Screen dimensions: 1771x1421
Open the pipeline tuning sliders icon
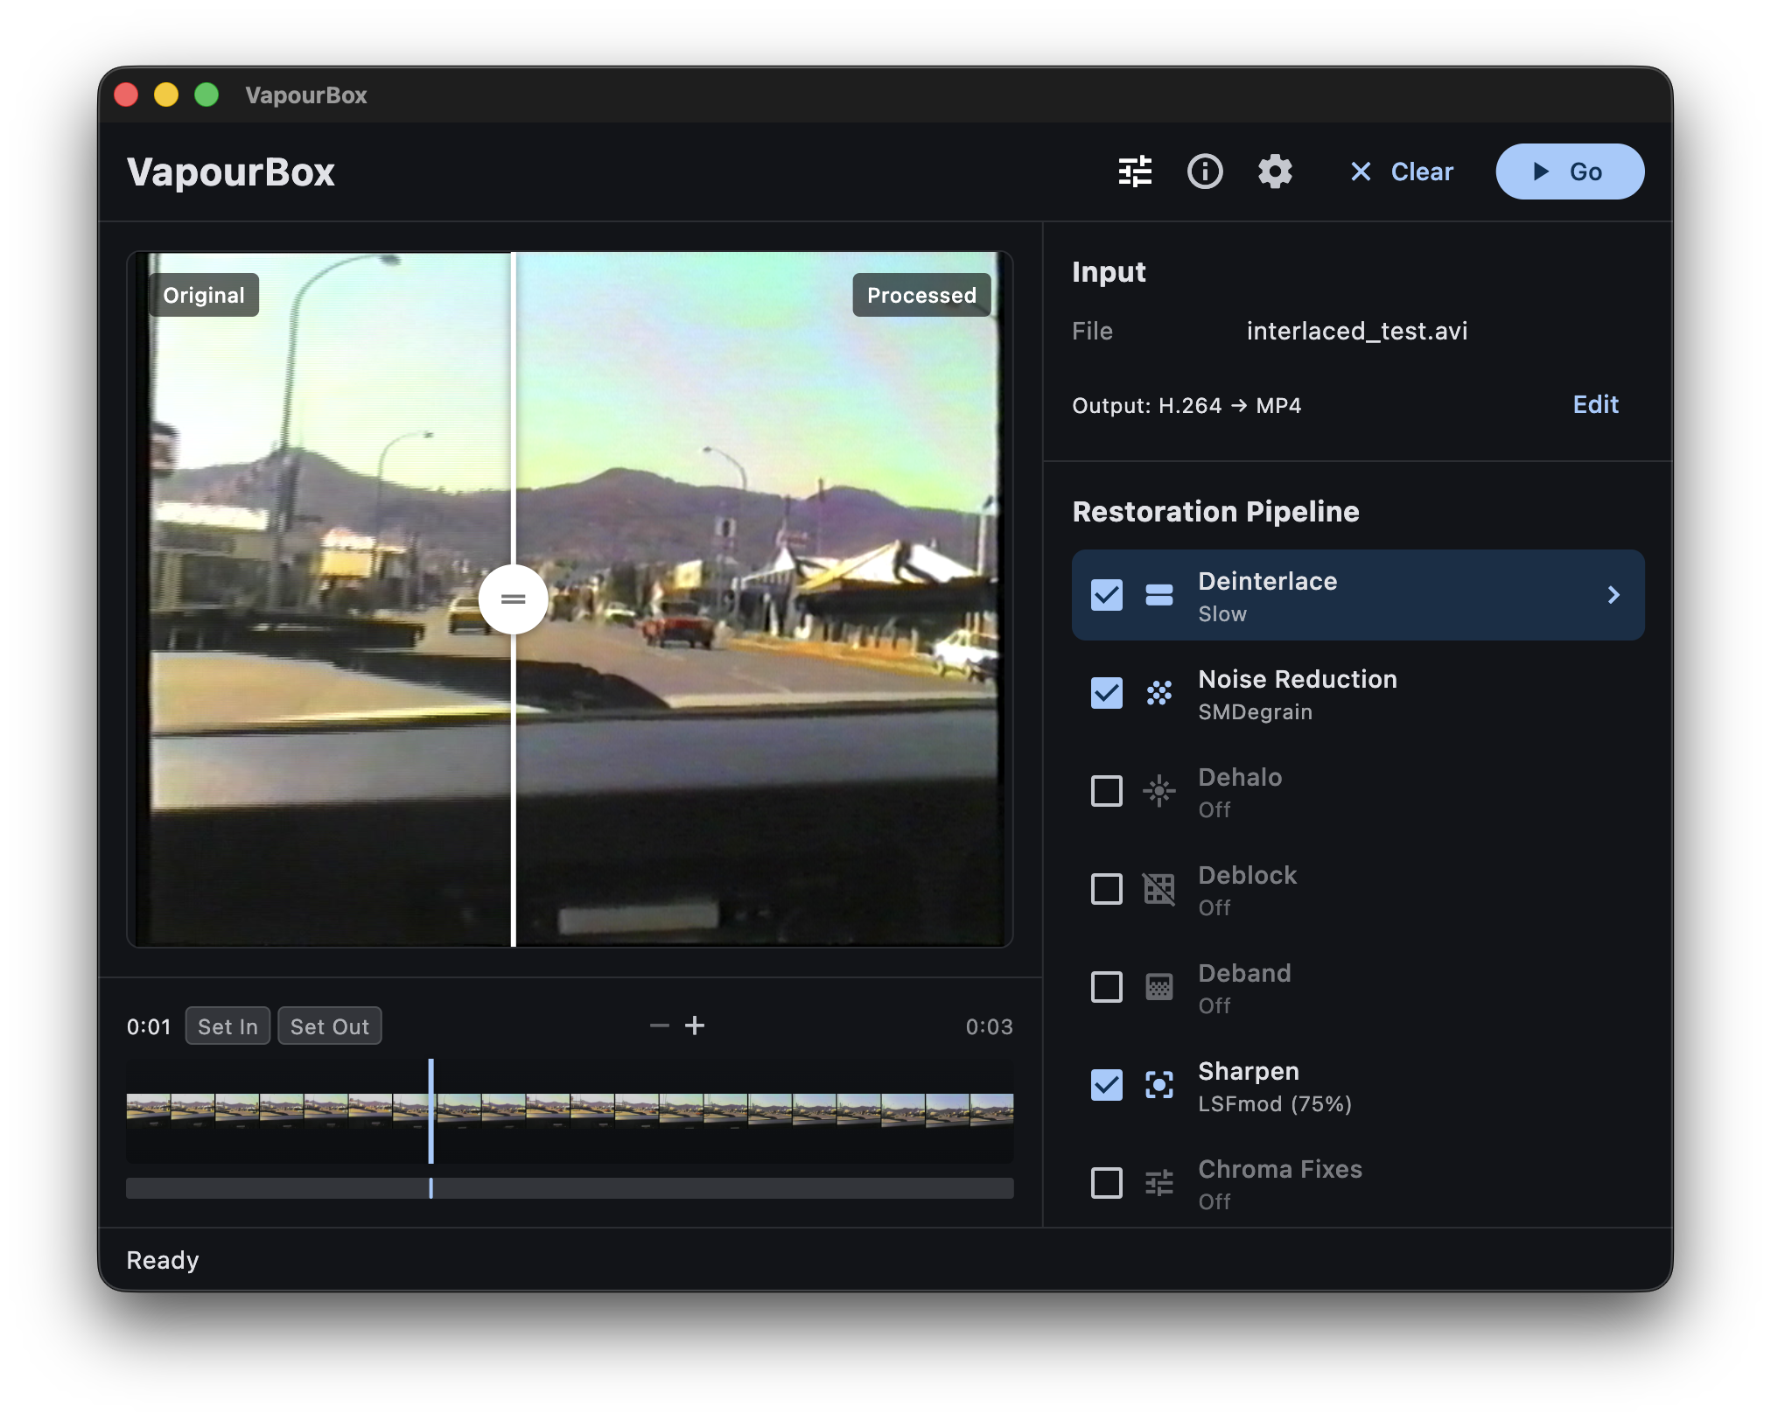(x=1135, y=171)
